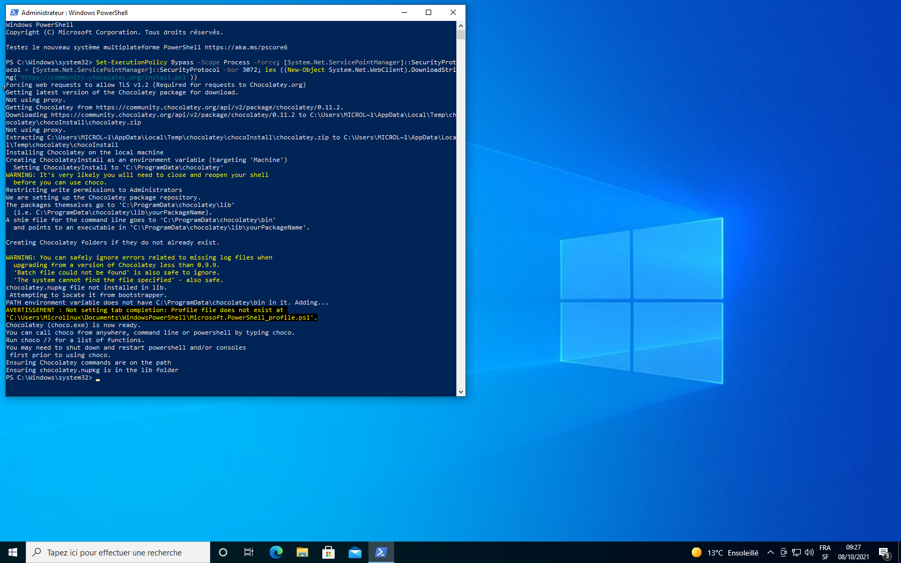Click the line "Ensuring Chocolatey commands are on the path"
Screen dimensions: 901x563
click(88, 363)
